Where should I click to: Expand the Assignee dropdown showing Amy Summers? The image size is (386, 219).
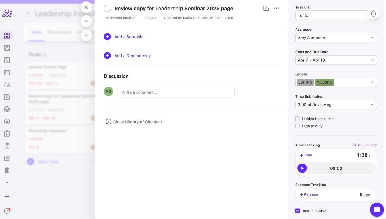click(x=336, y=38)
